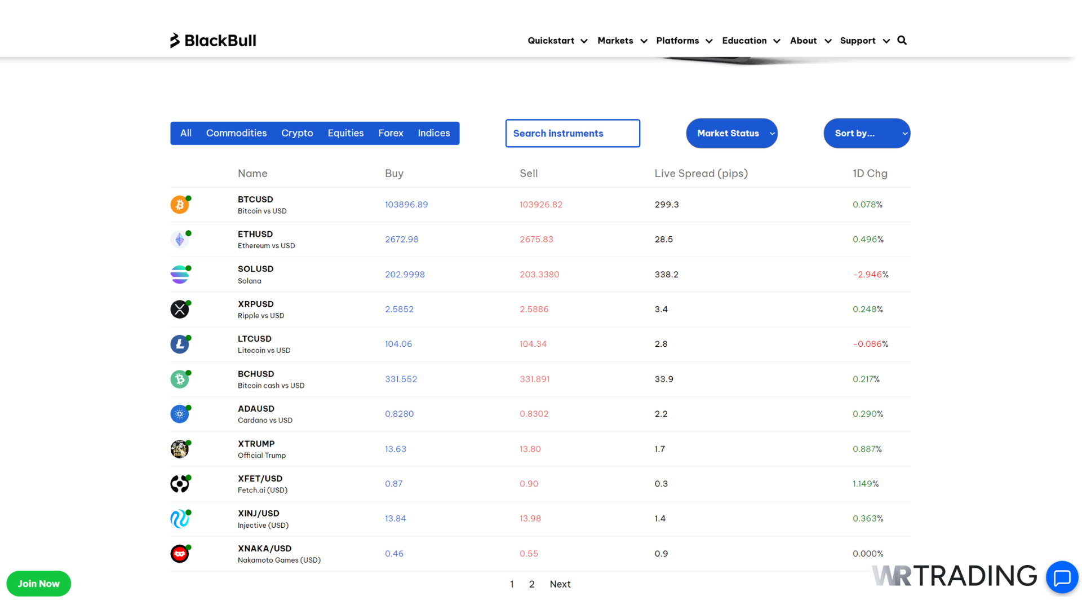
Task: Expand the Platforms menu
Action: pyautogui.click(x=684, y=41)
